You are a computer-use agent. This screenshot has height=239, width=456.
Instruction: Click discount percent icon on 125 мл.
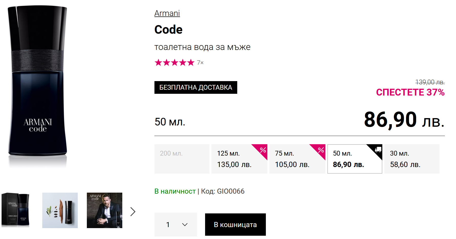(x=263, y=150)
